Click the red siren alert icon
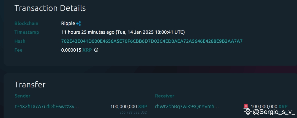The width and height of the screenshot is (297, 118). (246, 106)
